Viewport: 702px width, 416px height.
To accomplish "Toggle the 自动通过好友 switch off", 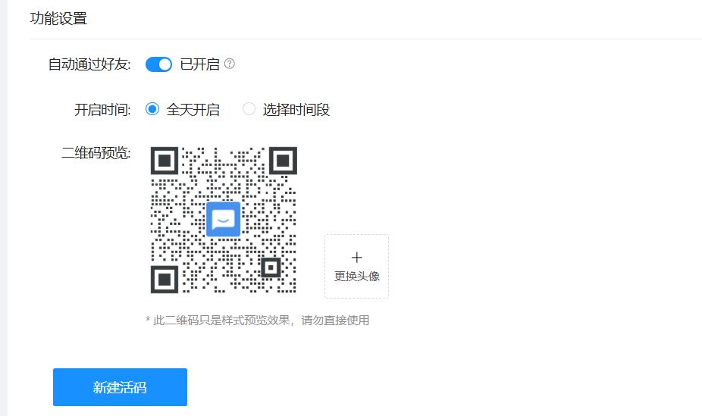I will tap(158, 64).
